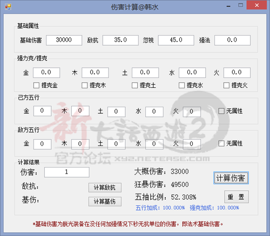270x236 pixels.
Task: Click the 水 field in 敌方五行
Action: 154,144
